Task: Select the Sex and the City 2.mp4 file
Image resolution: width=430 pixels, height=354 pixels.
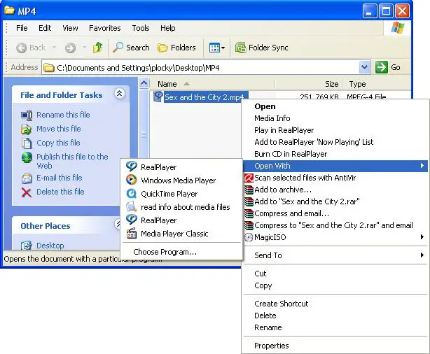Action: coord(204,97)
